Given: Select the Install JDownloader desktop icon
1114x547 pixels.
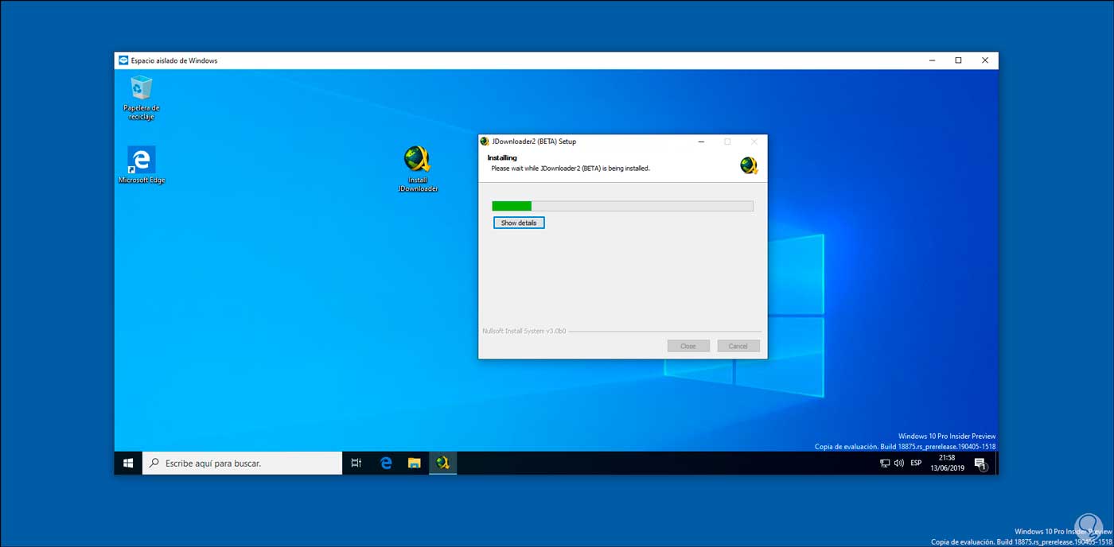Looking at the screenshot, I should click(x=418, y=169).
